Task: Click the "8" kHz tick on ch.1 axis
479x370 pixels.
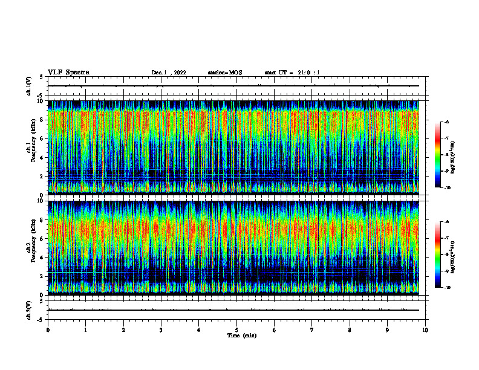Action: pyautogui.click(x=42, y=120)
